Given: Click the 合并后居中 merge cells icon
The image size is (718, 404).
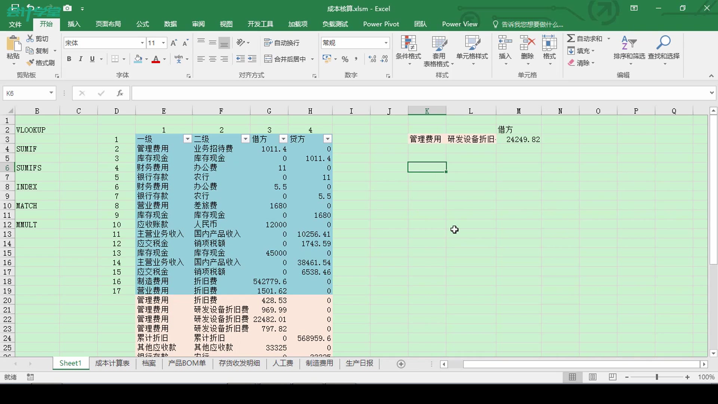Looking at the screenshot, I should click(285, 59).
